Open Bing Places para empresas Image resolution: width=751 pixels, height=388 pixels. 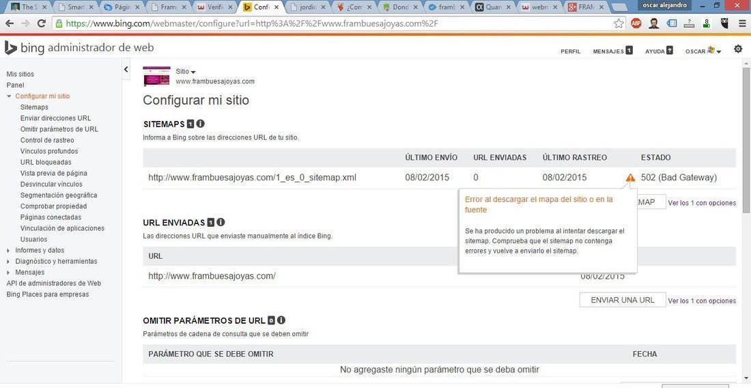pos(47,294)
